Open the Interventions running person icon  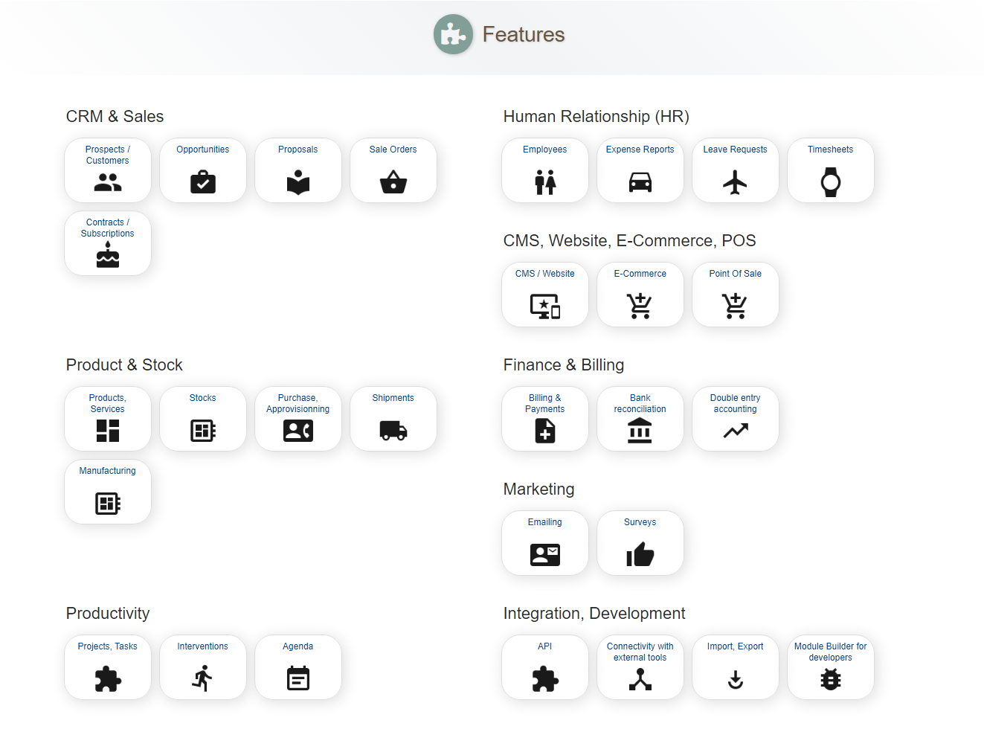point(202,679)
